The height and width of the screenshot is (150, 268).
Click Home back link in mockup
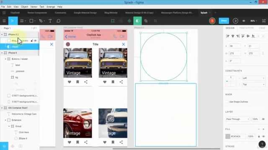pos(70,37)
